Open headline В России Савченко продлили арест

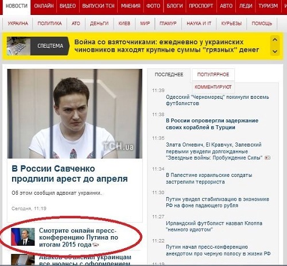click(x=69, y=174)
